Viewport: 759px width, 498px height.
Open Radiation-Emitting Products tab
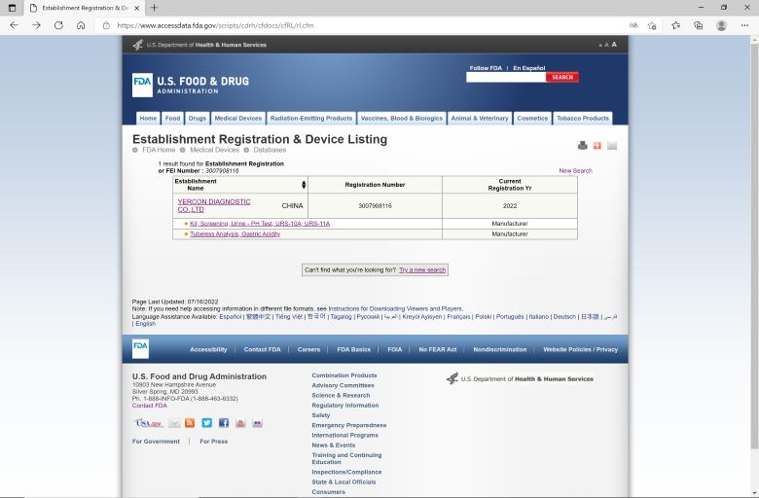click(x=311, y=118)
